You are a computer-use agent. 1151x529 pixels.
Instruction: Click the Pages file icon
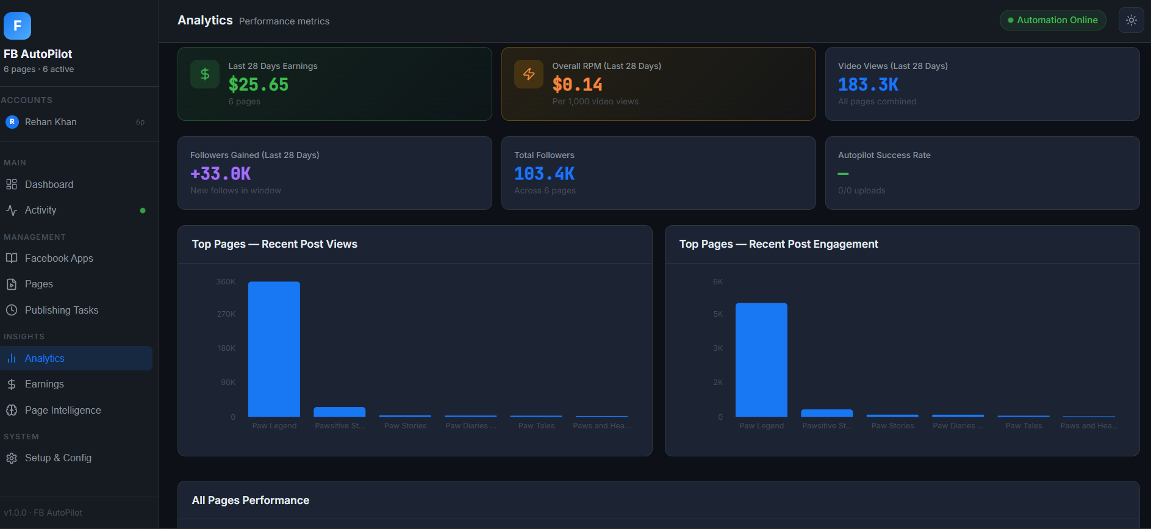point(12,284)
